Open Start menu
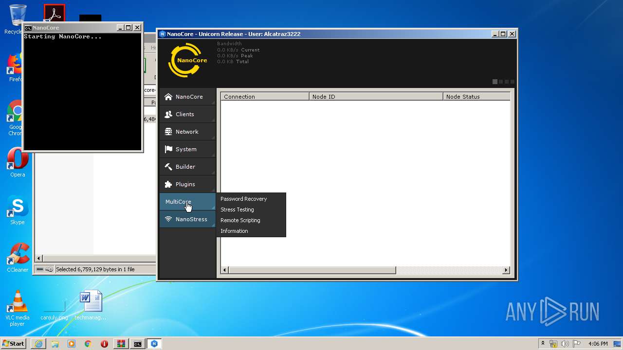 point(14,344)
